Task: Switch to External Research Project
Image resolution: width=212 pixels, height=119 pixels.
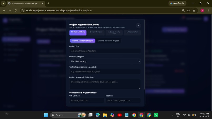Action: click(x=108, y=41)
